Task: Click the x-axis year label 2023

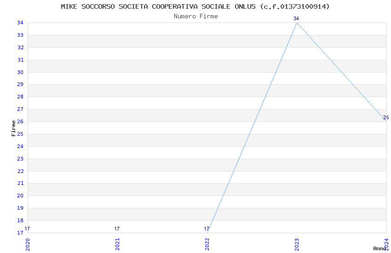Action: coord(297,244)
